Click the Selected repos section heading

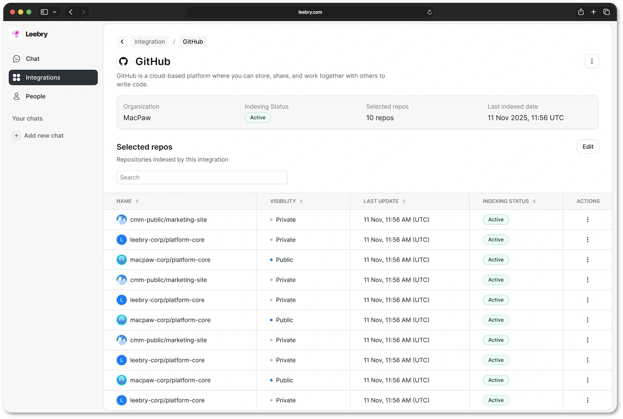tap(144, 147)
